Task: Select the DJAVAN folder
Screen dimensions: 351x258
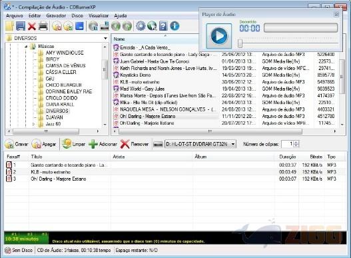Action: 54,117
